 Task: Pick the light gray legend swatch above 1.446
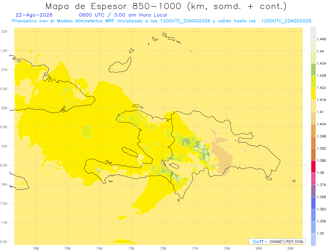[x=313, y=33]
